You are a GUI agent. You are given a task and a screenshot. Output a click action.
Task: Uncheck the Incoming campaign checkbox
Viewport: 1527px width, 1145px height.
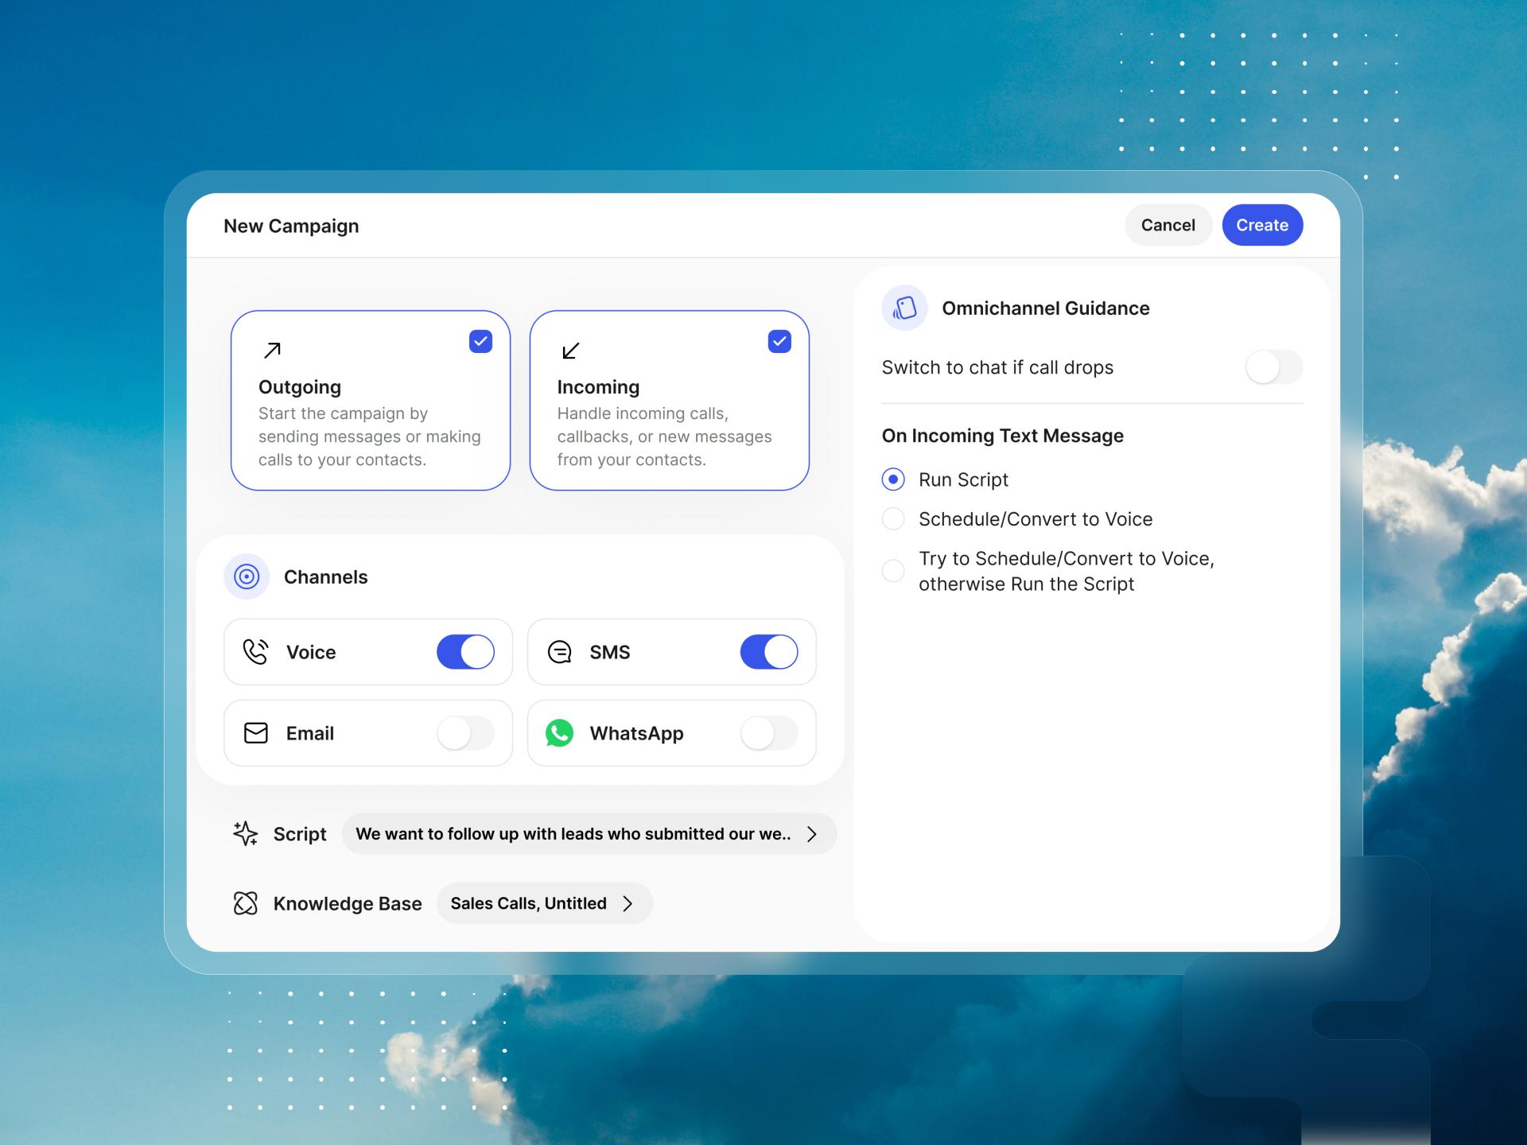click(x=779, y=341)
